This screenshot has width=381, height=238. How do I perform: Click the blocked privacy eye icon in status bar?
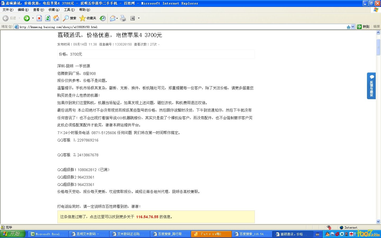pyautogui.click(x=329, y=227)
